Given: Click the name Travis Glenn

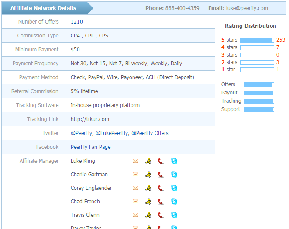Looking at the screenshot, I should (85, 215).
